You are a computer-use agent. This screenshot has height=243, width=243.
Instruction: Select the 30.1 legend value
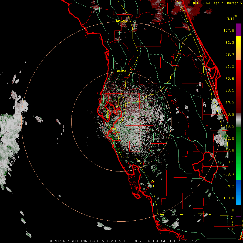coord(230,90)
